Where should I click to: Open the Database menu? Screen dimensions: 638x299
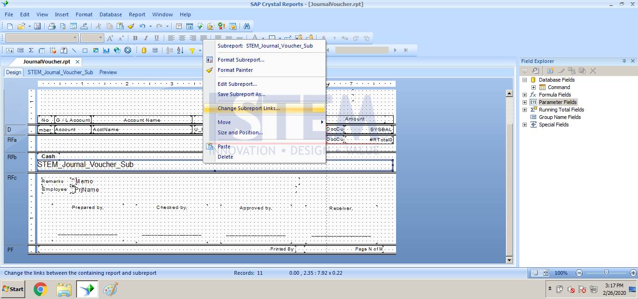111,14
